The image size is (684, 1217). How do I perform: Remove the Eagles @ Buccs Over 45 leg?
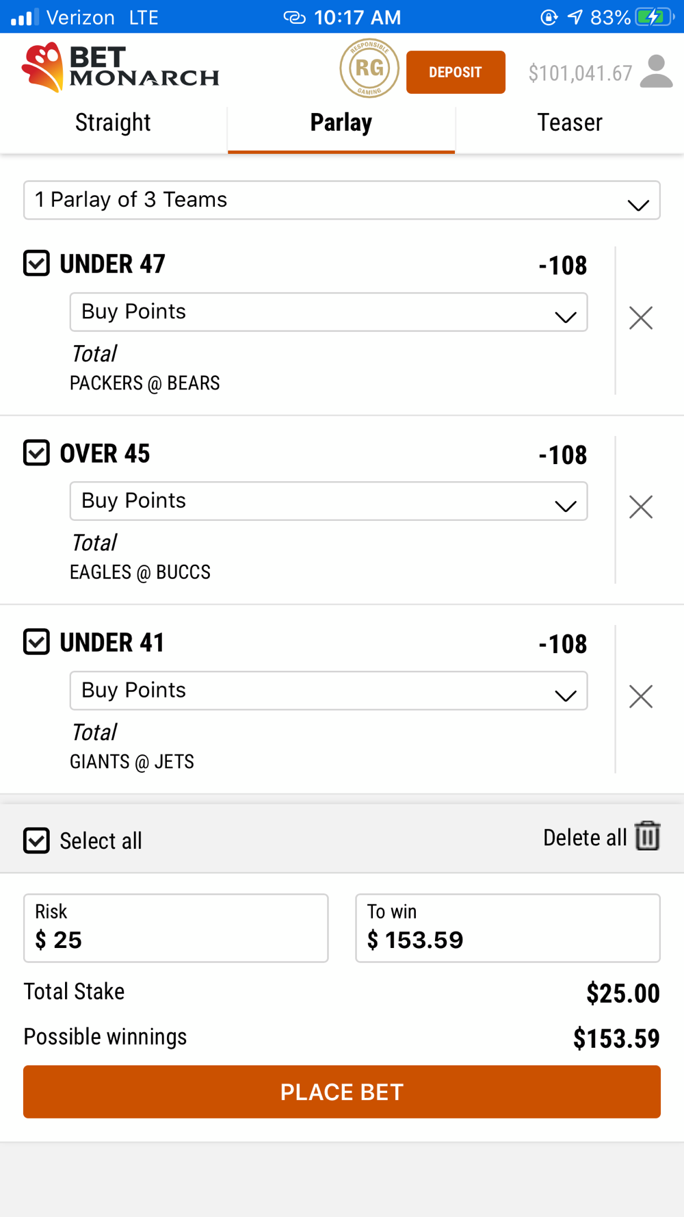pyautogui.click(x=641, y=507)
